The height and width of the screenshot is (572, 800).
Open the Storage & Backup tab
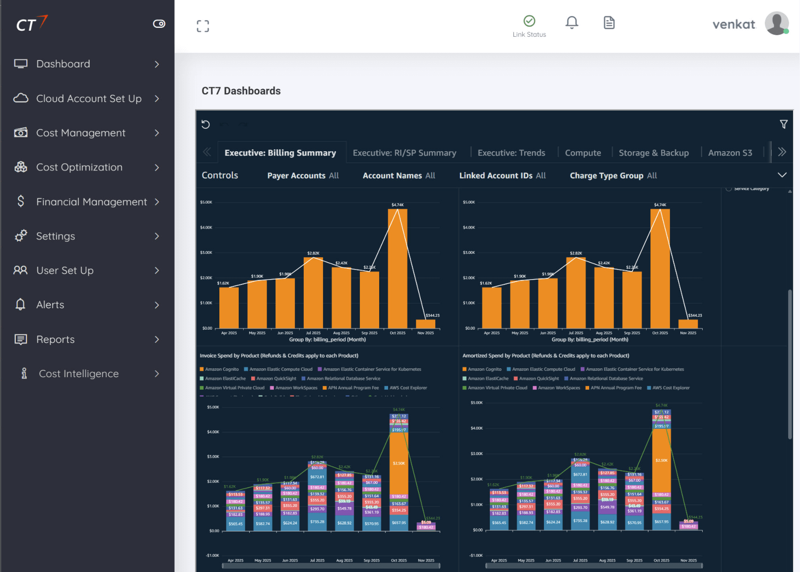coord(654,153)
